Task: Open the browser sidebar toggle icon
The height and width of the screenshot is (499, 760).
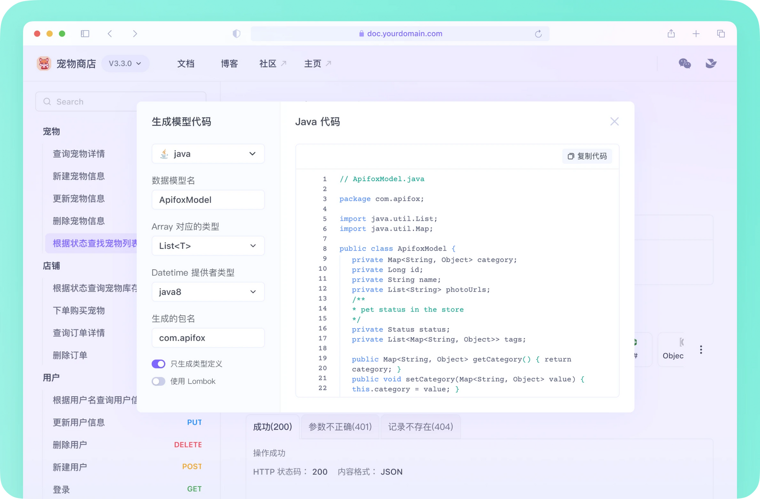Action: tap(85, 33)
